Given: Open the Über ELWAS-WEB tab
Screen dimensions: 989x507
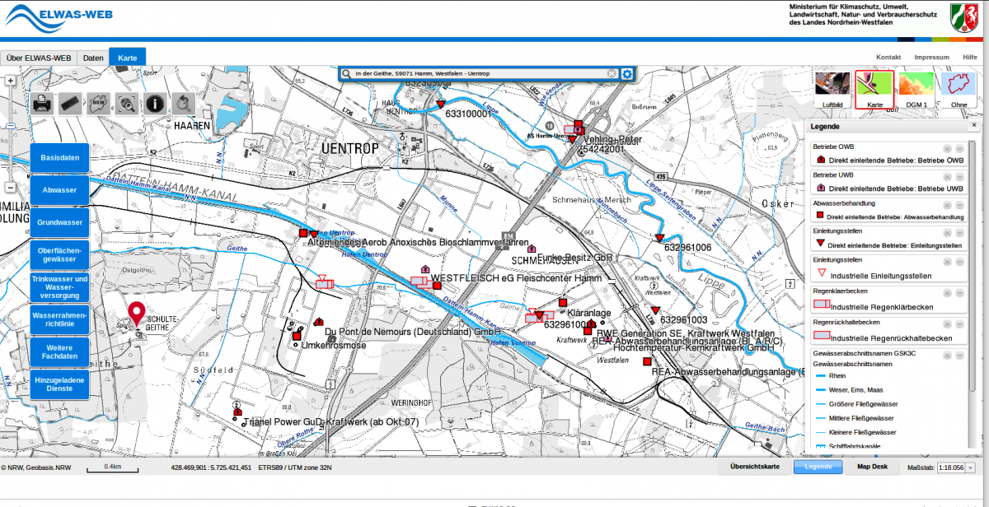Looking at the screenshot, I should (x=39, y=58).
